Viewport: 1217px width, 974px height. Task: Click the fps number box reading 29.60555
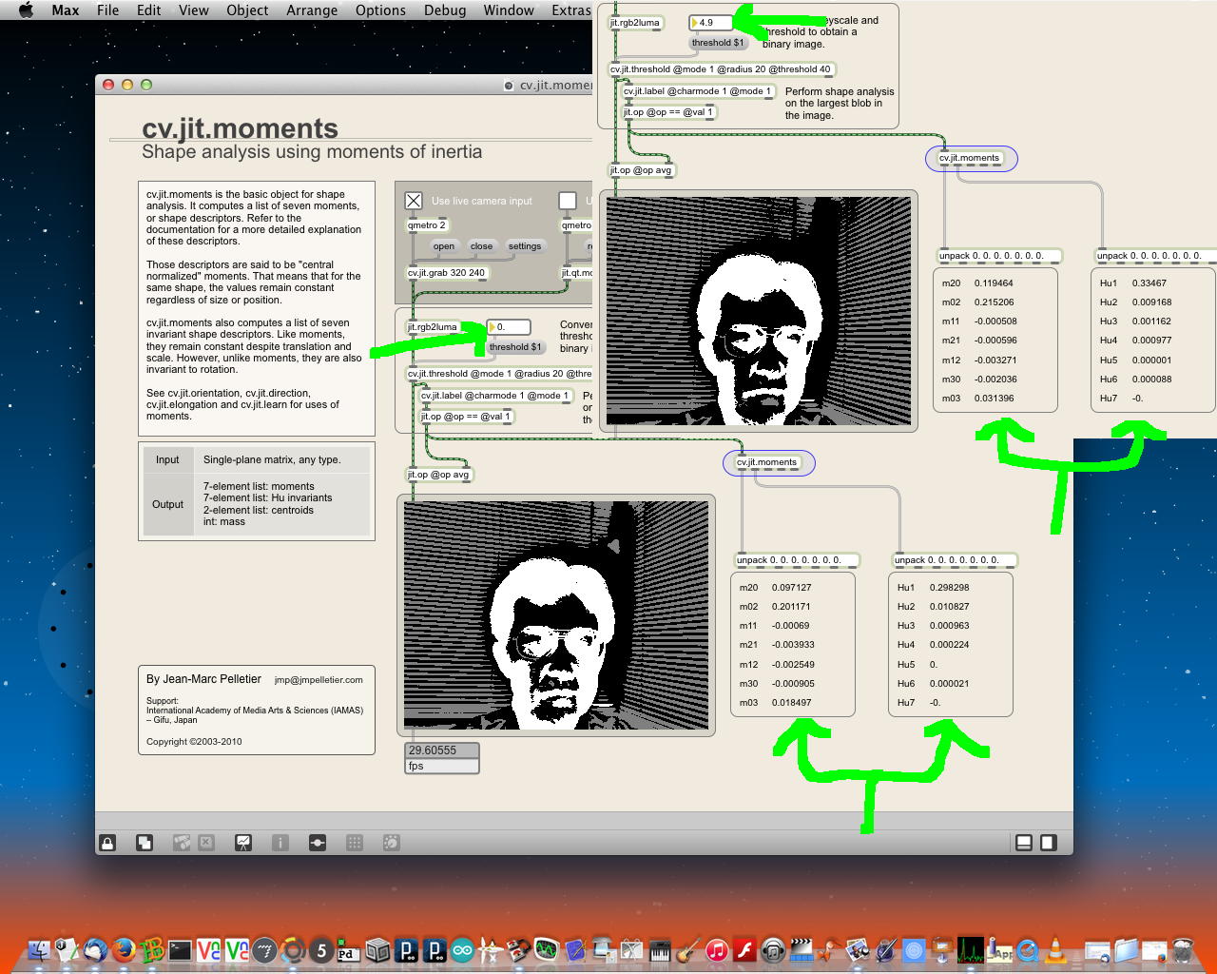pos(441,750)
